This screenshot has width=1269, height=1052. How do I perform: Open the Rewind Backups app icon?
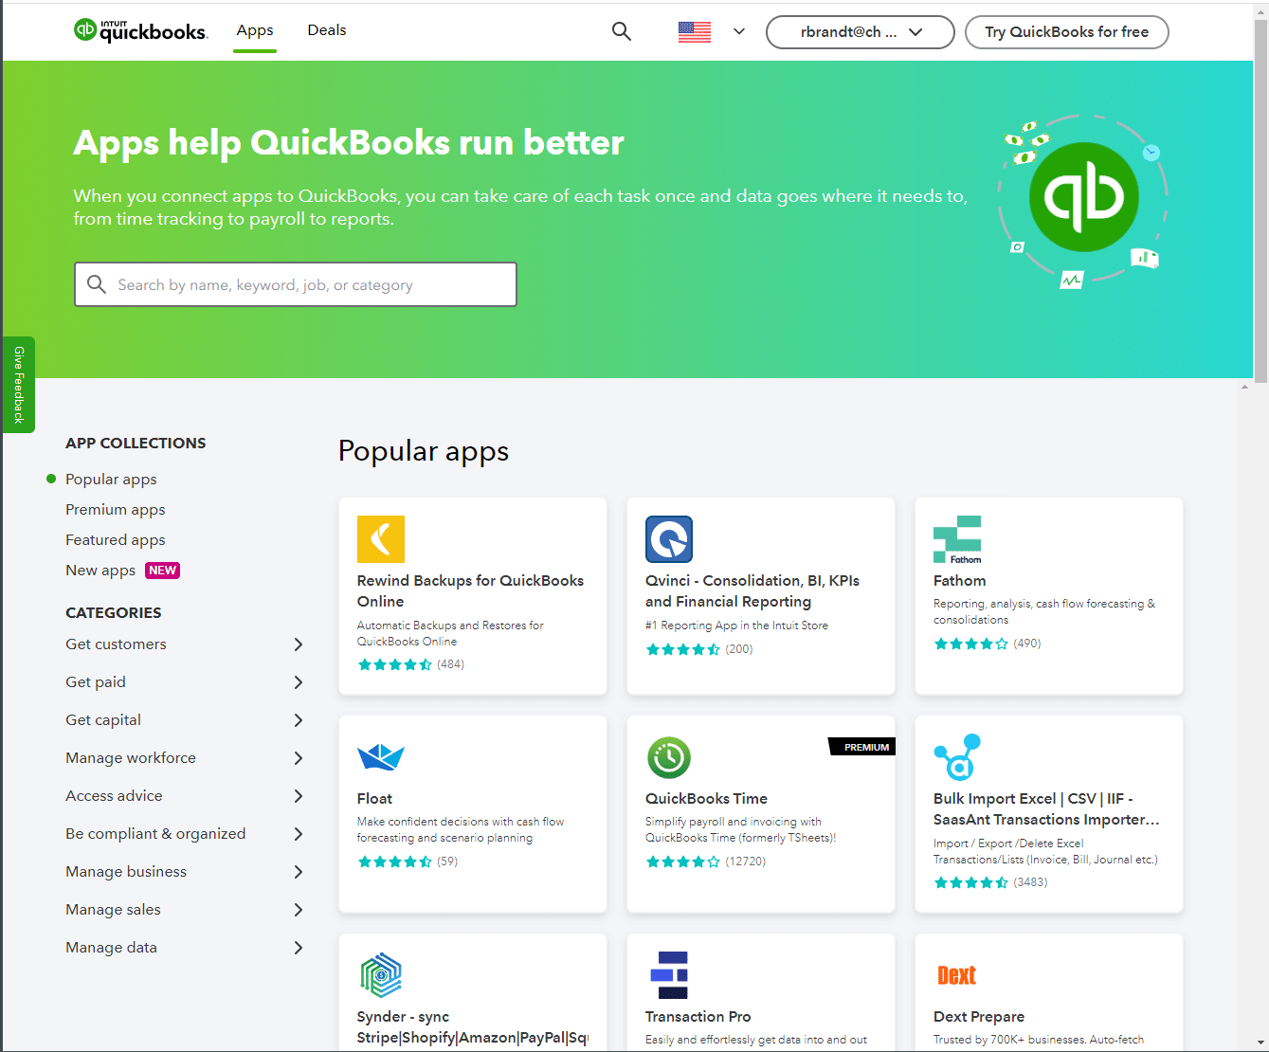(381, 539)
